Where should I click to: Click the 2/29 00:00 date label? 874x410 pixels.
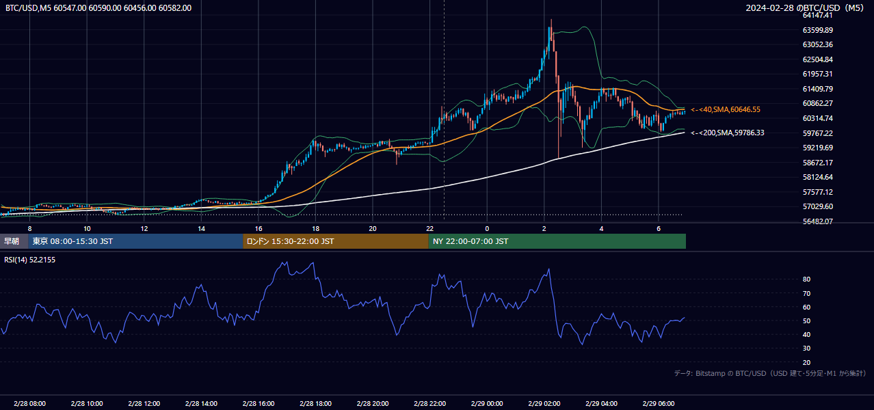click(487, 404)
